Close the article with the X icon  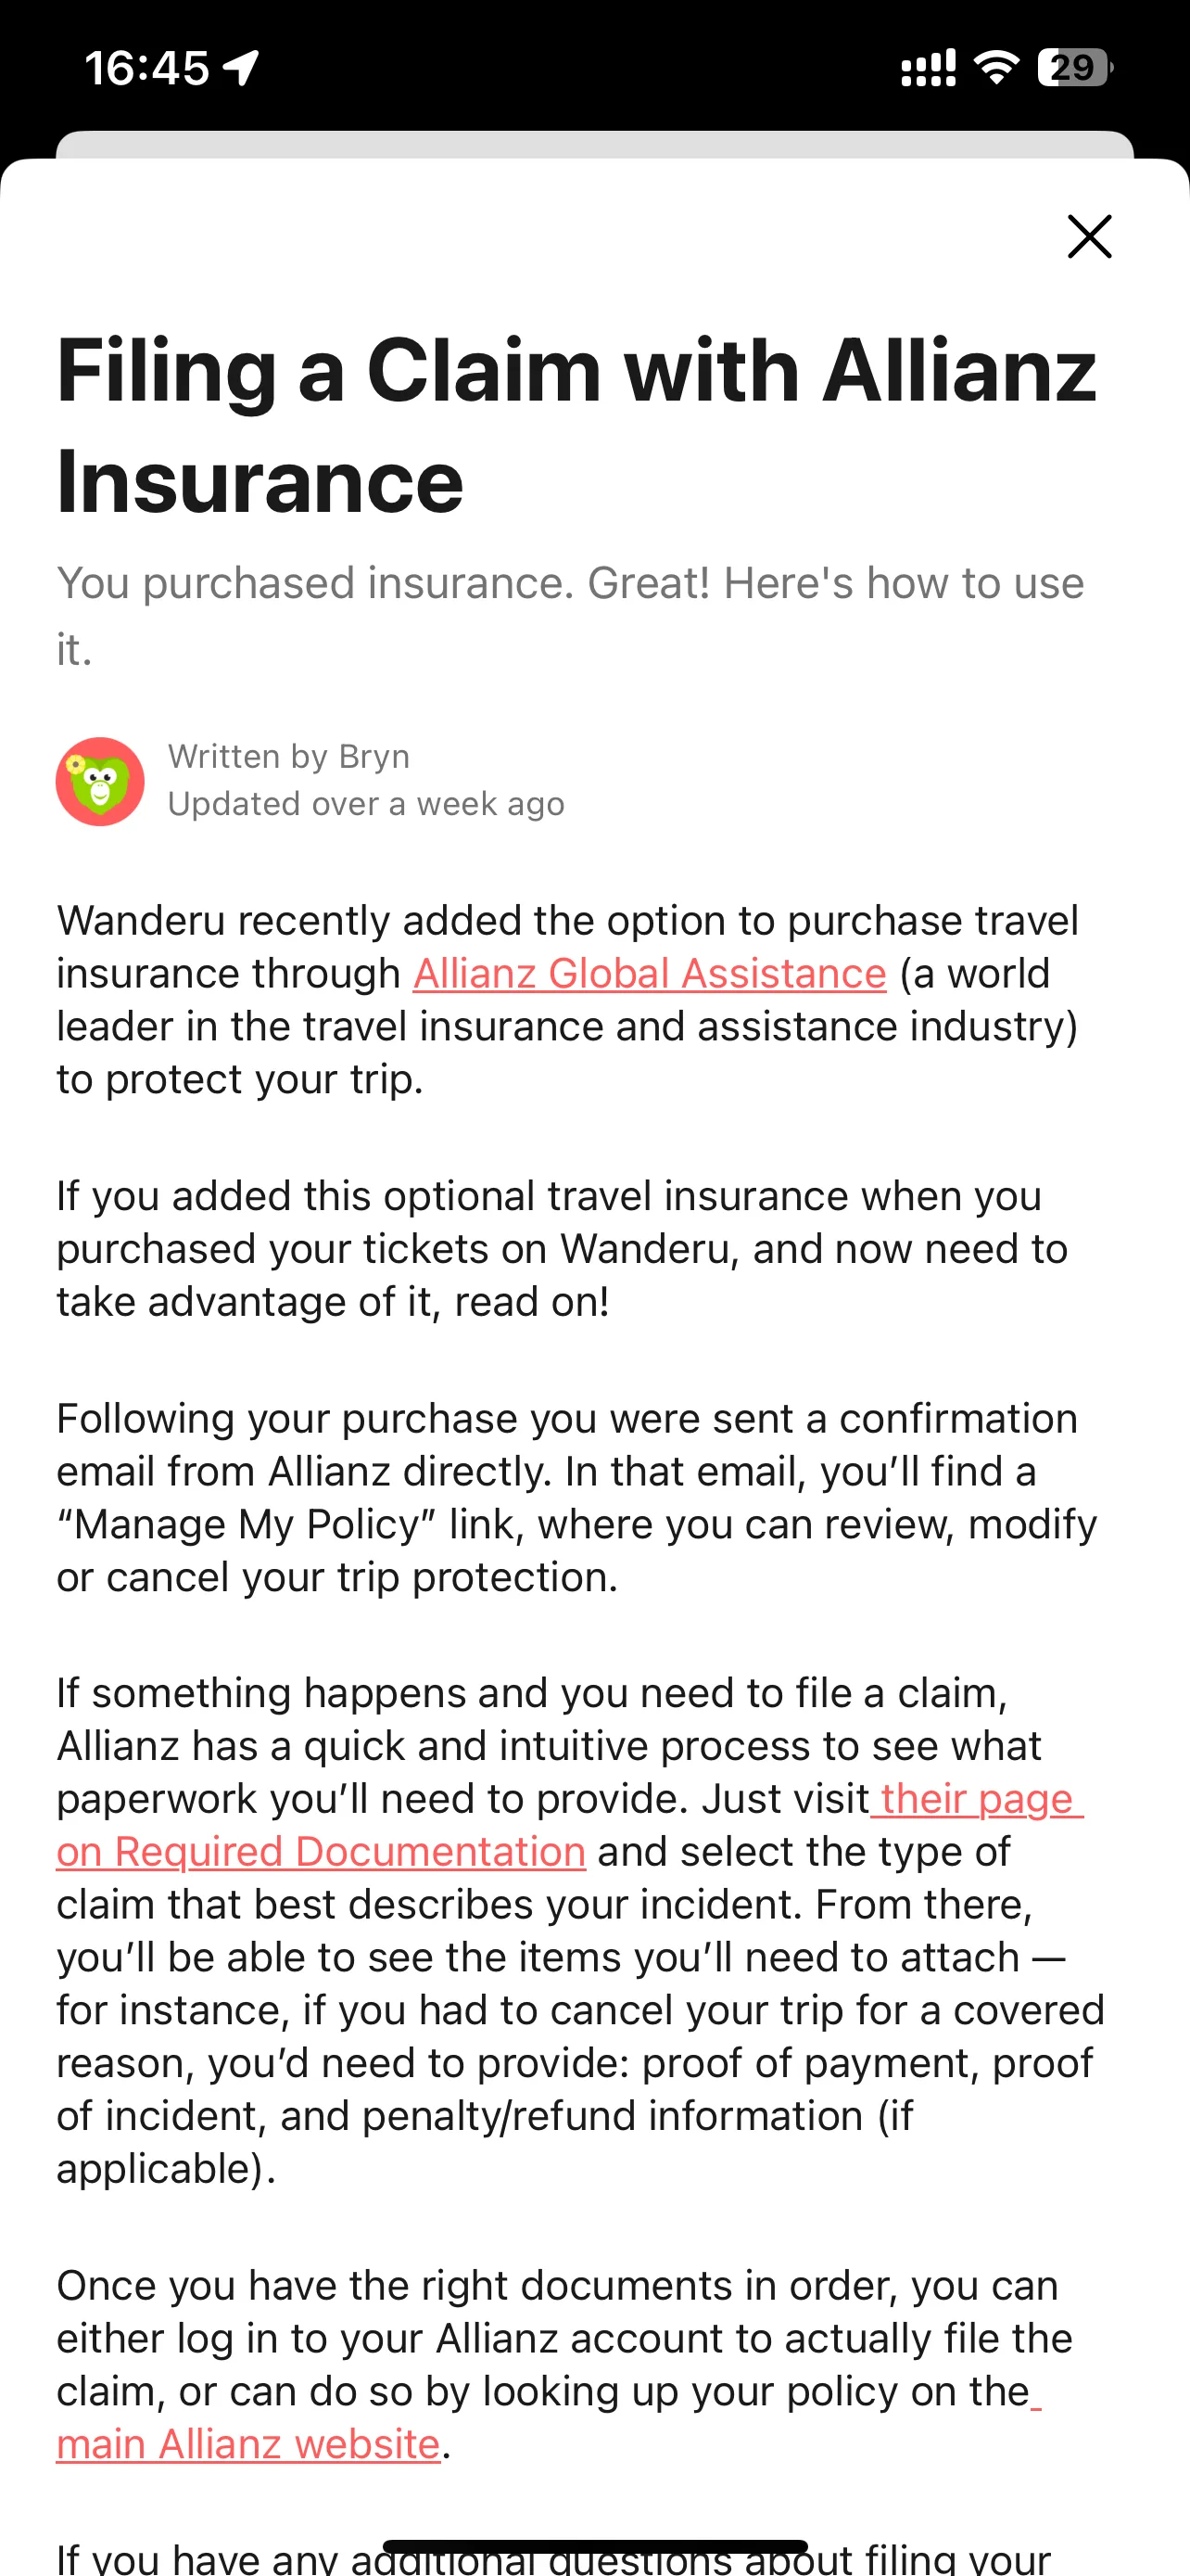(x=1089, y=237)
